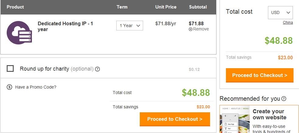Click the New Page icon in website preview
Viewport: 299px width, 133px height.
click(225, 124)
